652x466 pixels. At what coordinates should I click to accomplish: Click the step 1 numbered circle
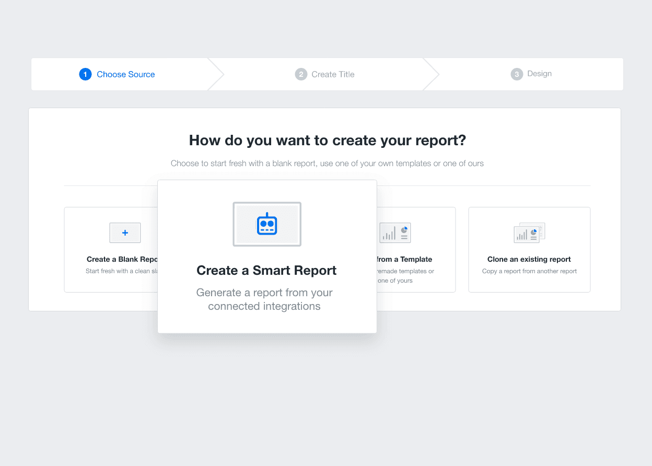coord(85,74)
